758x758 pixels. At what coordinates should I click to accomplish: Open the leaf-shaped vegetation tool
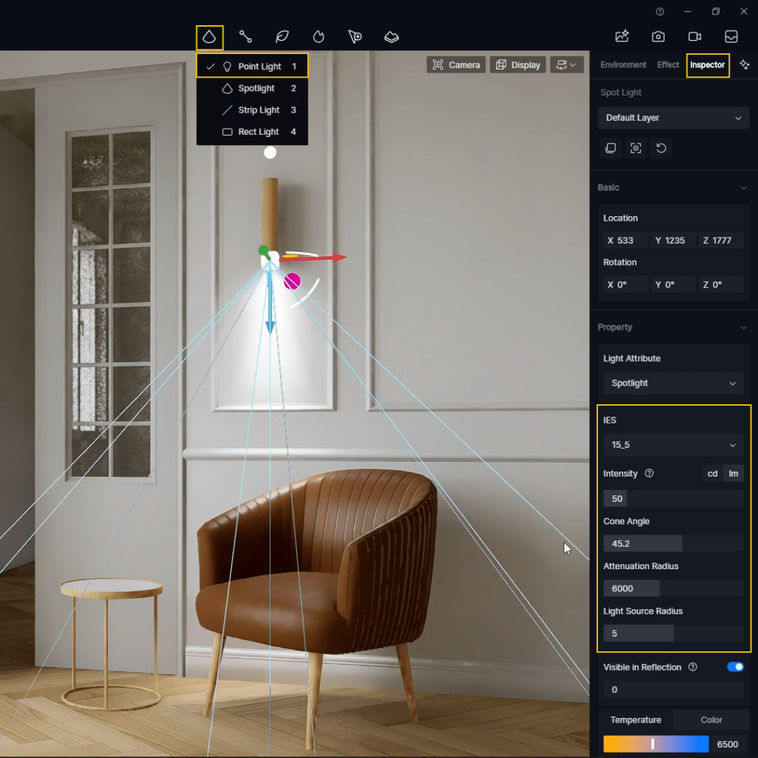[x=281, y=36]
